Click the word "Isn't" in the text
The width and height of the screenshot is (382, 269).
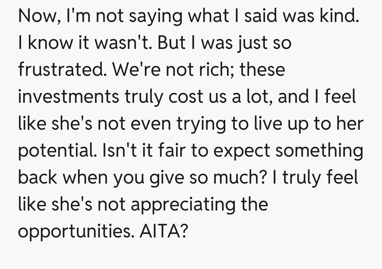click(x=119, y=151)
